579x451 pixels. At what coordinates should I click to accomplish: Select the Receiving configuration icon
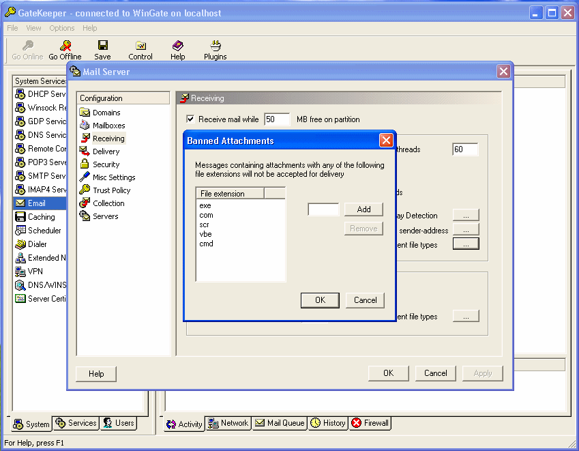point(85,138)
